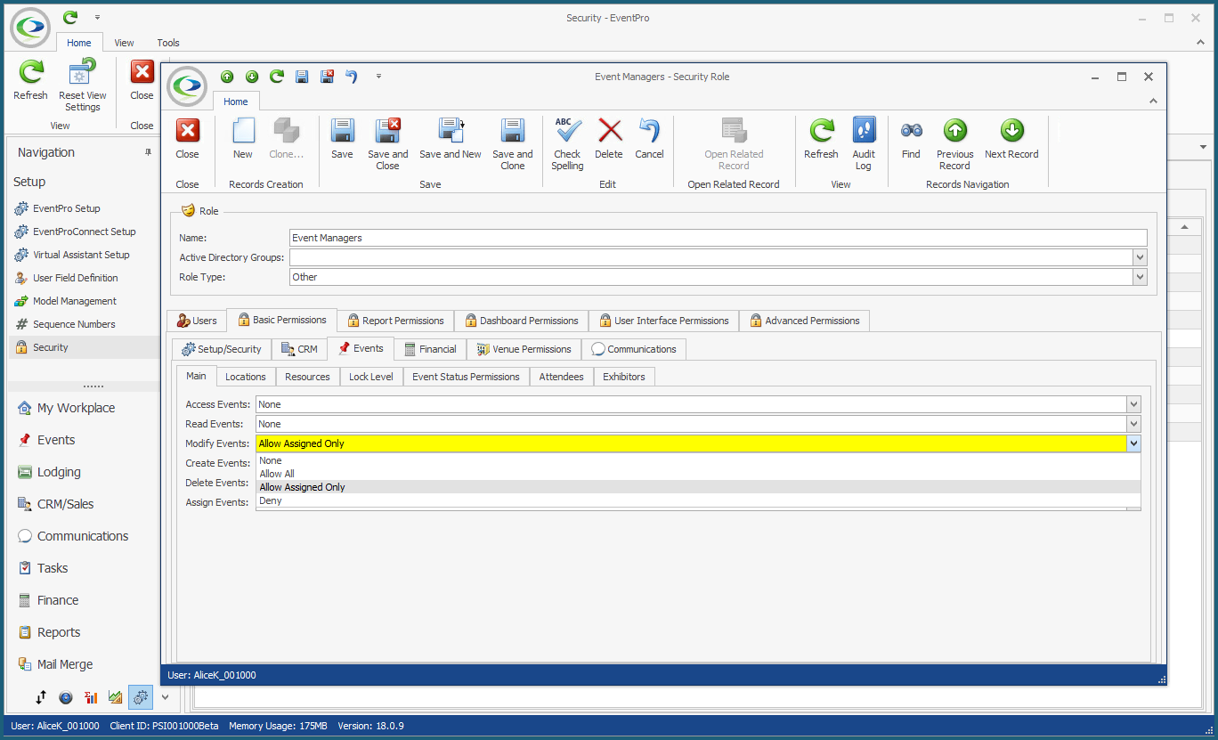Open User Interface Permissions tab
This screenshot has height=740, width=1218.
663,321
